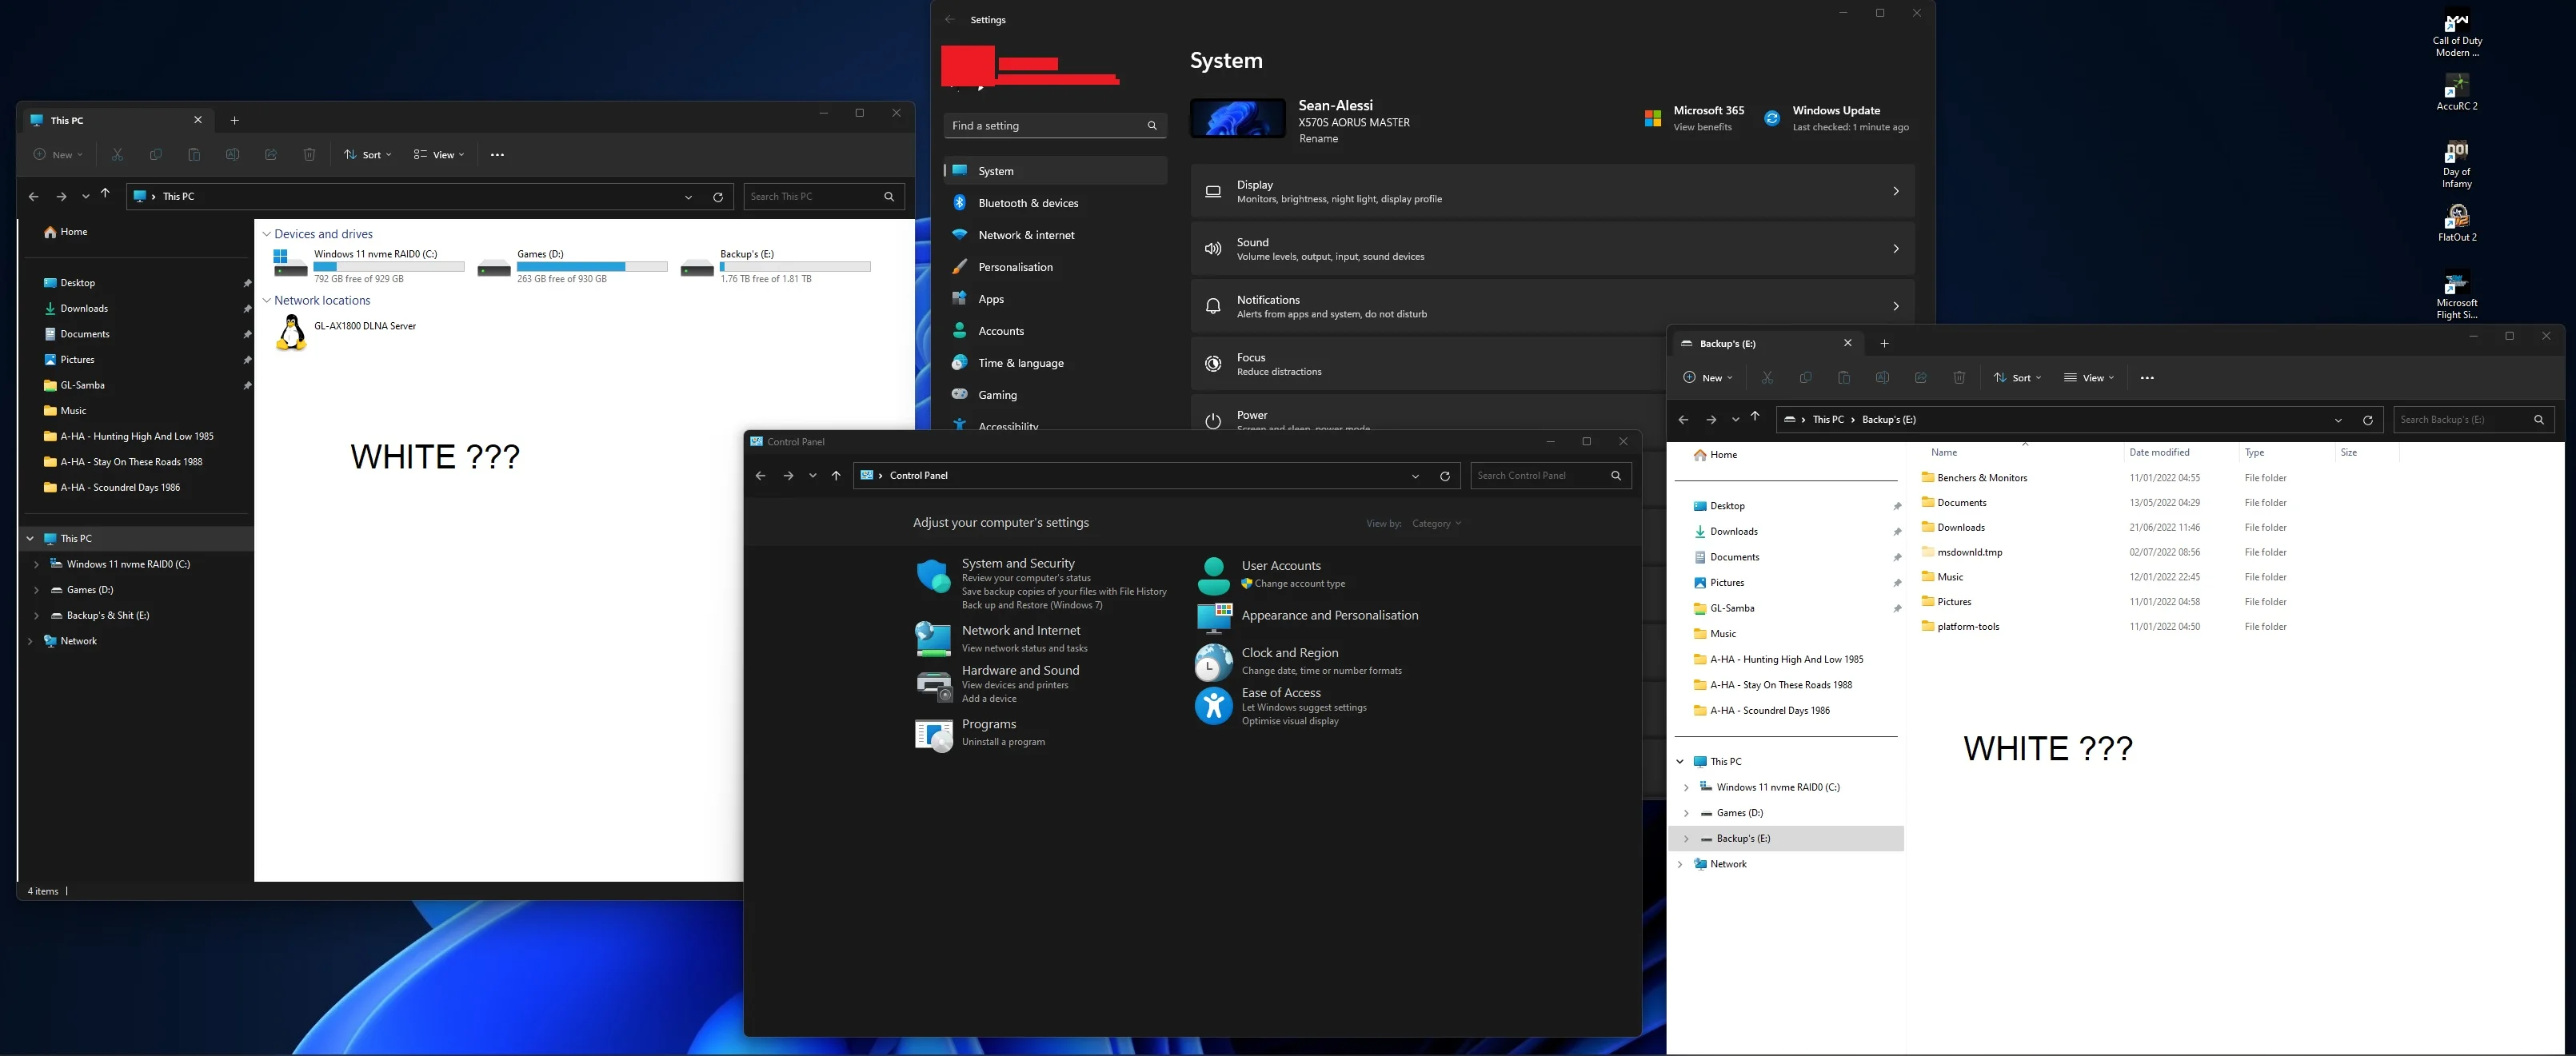Refresh the Control Panel address bar
Image resolution: width=2576 pixels, height=1056 pixels.
1445,476
